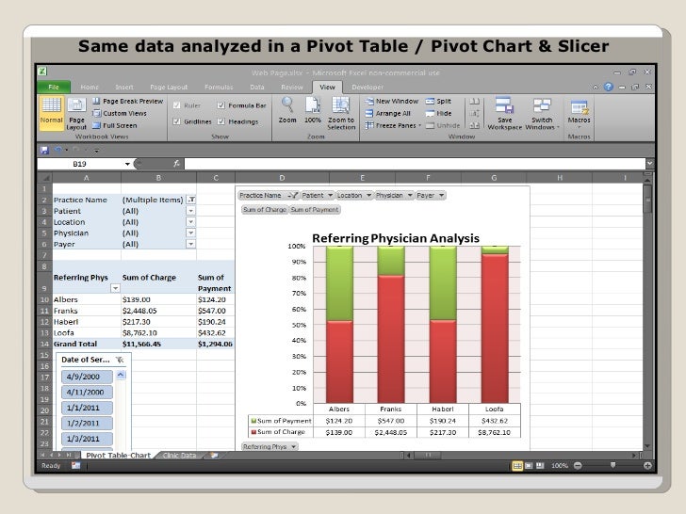The width and height of the screenshot is (686, 514).
Task: Click the Save icon in quick access toolbar
Action: (44, 150)
